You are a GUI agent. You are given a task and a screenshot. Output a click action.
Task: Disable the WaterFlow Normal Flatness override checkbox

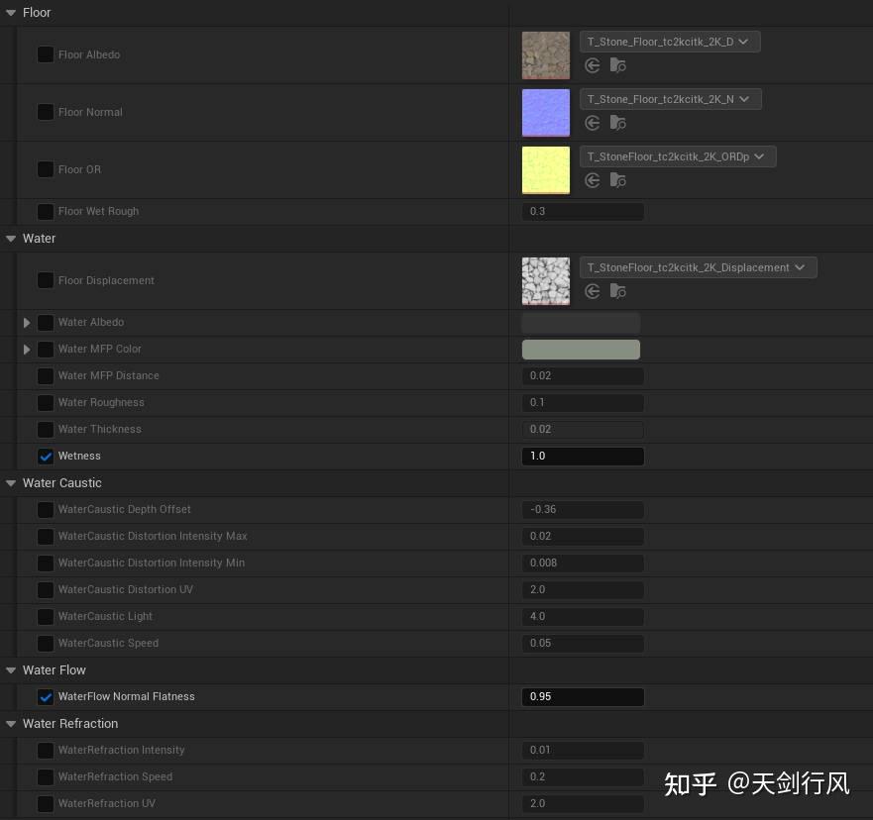[45, 696]
